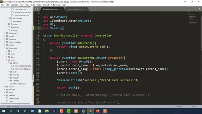Expand the bootstrap folder arrow

click(x=5, y=33)
